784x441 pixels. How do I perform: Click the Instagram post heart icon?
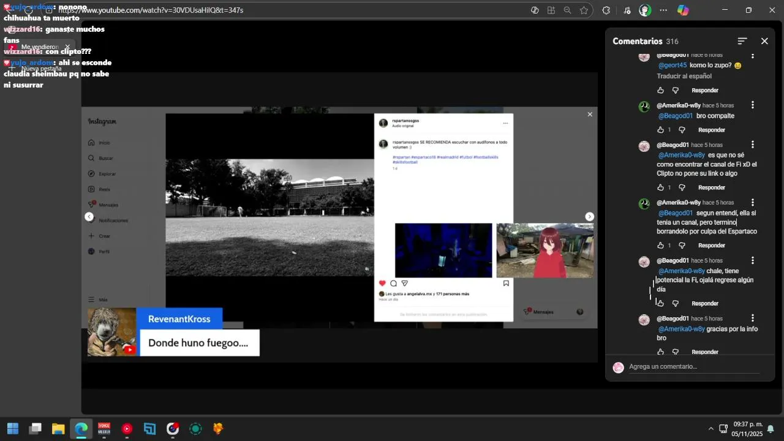coord(382,284)
